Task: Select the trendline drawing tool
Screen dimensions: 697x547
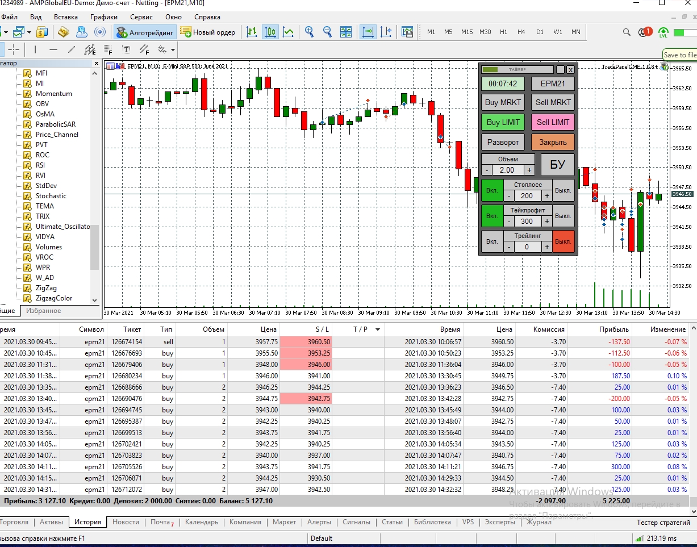Action: (72, 49)
